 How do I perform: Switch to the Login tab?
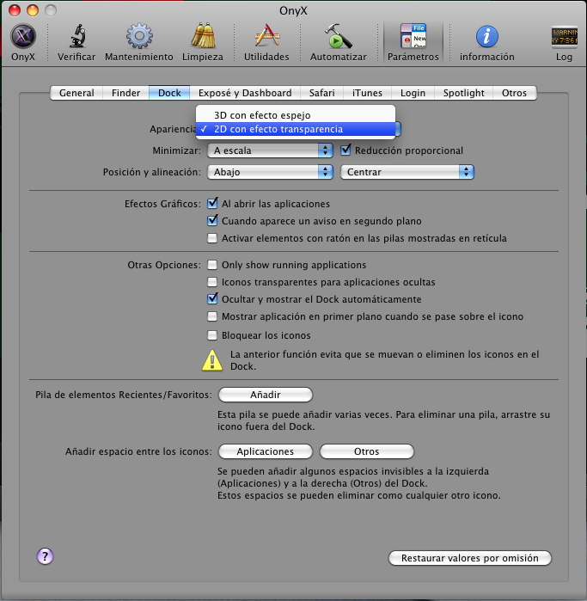tap(413, 93)
